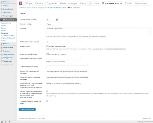Image resolution: width=153 pixels, height=123 pixels.
Task: Click the cloud icon in bottom bar
Action: click(x=6, y=122)
